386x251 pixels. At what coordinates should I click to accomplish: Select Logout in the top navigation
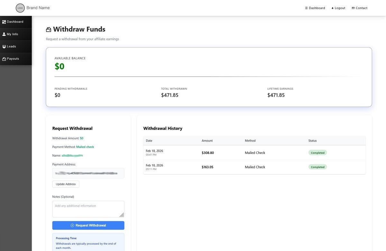(x=340, y=8)
